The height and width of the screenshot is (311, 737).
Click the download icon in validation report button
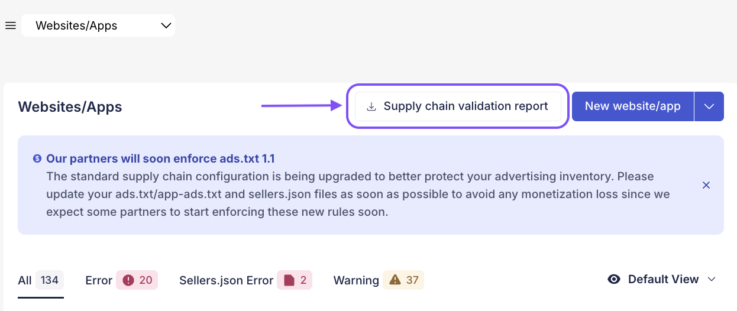click(x=371, y=107)
